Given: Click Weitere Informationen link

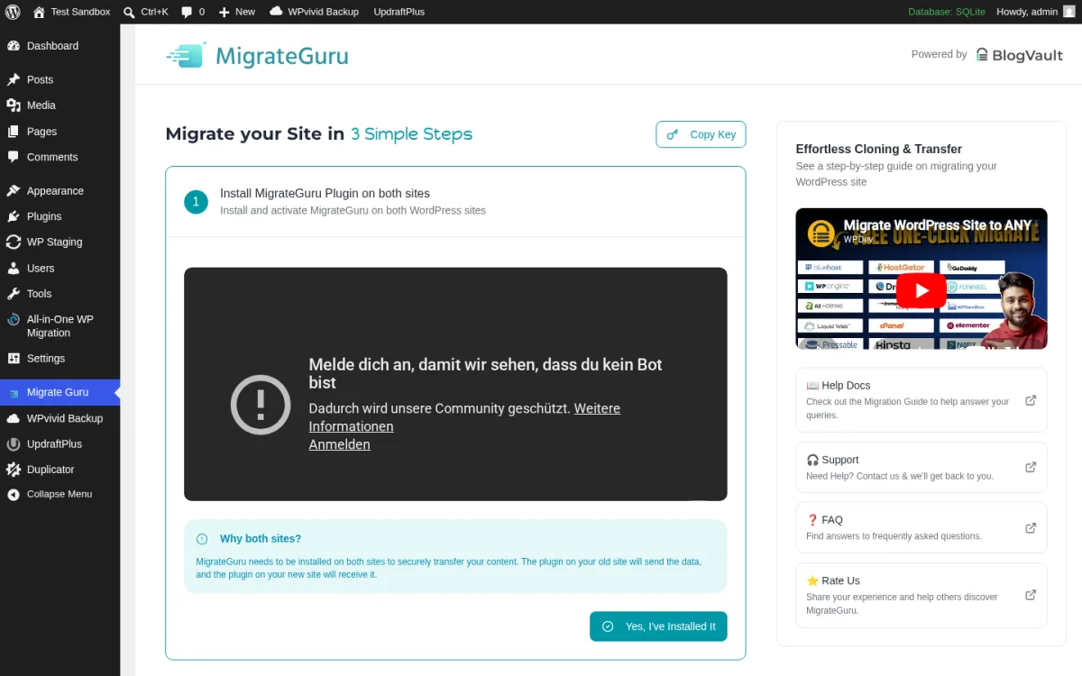Looking at the screenshot, I should [464, 417].
